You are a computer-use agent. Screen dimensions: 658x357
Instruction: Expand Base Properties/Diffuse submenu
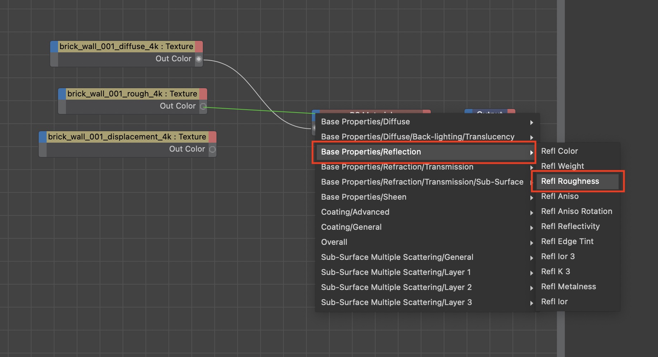[x=365, y=122]
